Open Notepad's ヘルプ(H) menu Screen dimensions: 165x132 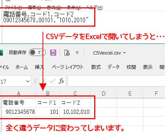pyautogui.click(x=95, y=8)
